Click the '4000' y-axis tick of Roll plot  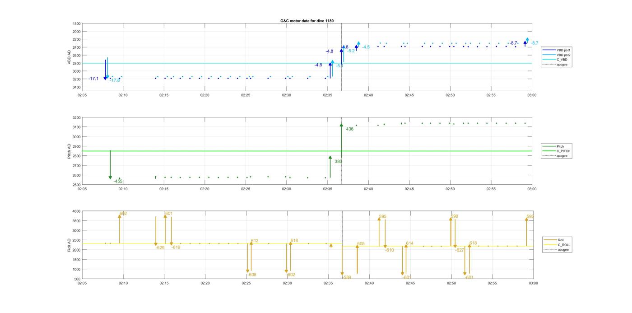76,211
